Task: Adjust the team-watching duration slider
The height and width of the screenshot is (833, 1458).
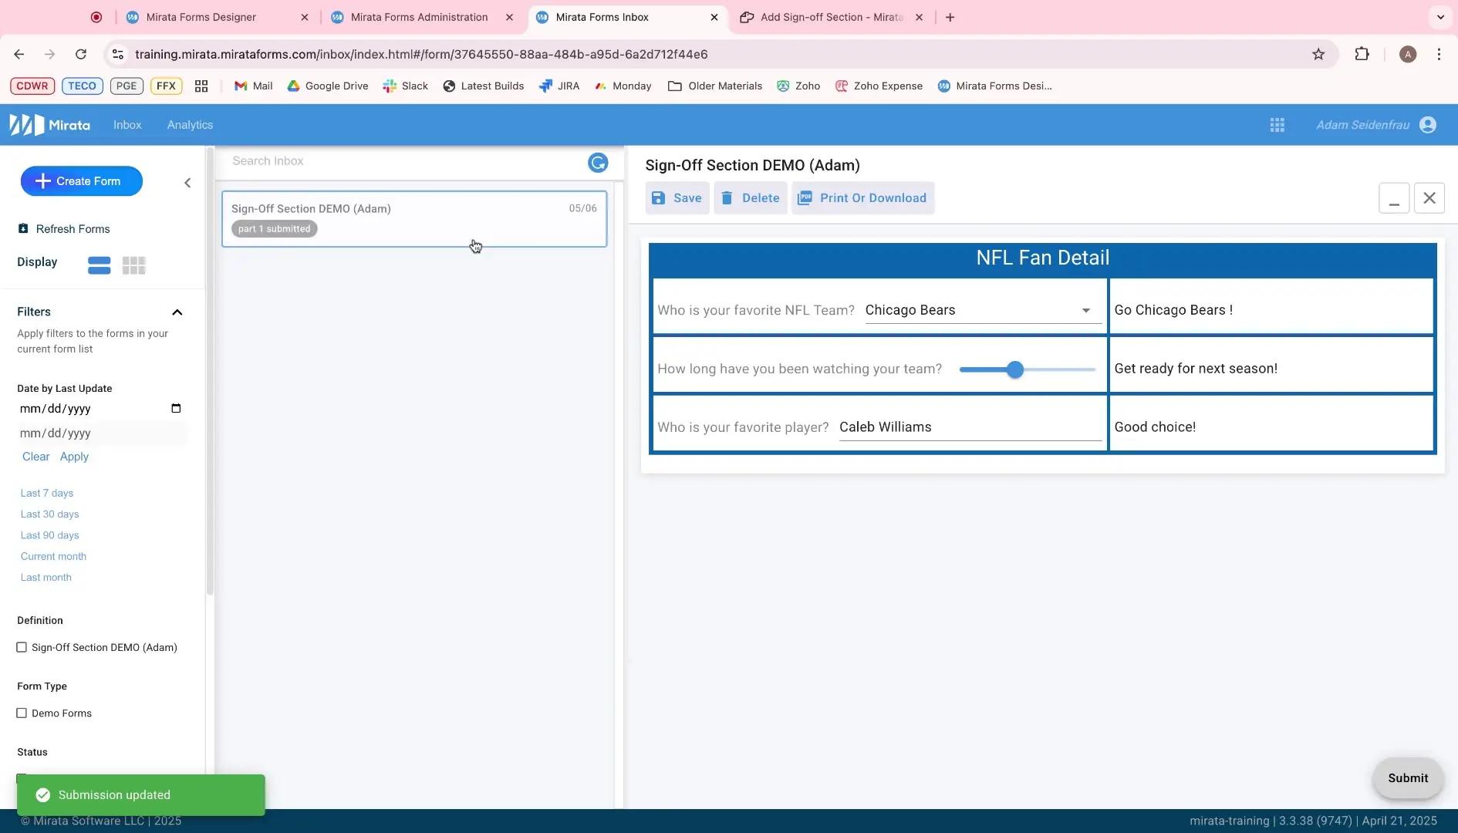Action: (1014, 369)
